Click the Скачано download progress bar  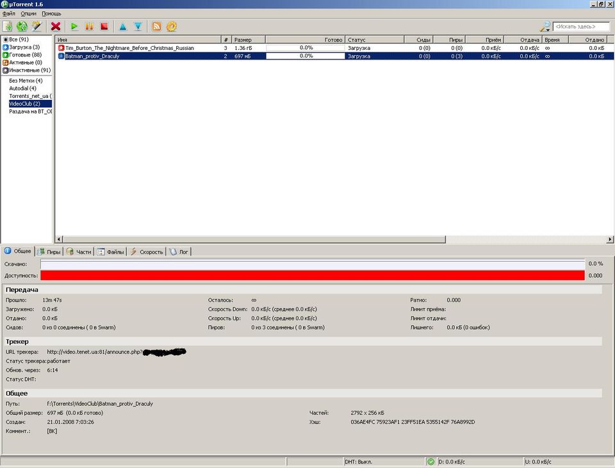(313, 264)
